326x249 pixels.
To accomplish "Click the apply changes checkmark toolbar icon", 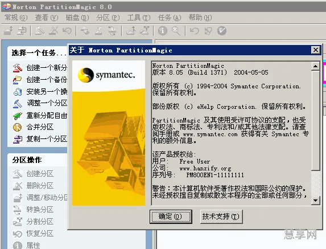I will 222,31.
